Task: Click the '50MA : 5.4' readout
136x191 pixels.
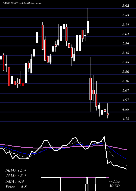Action: pos(16,171)
